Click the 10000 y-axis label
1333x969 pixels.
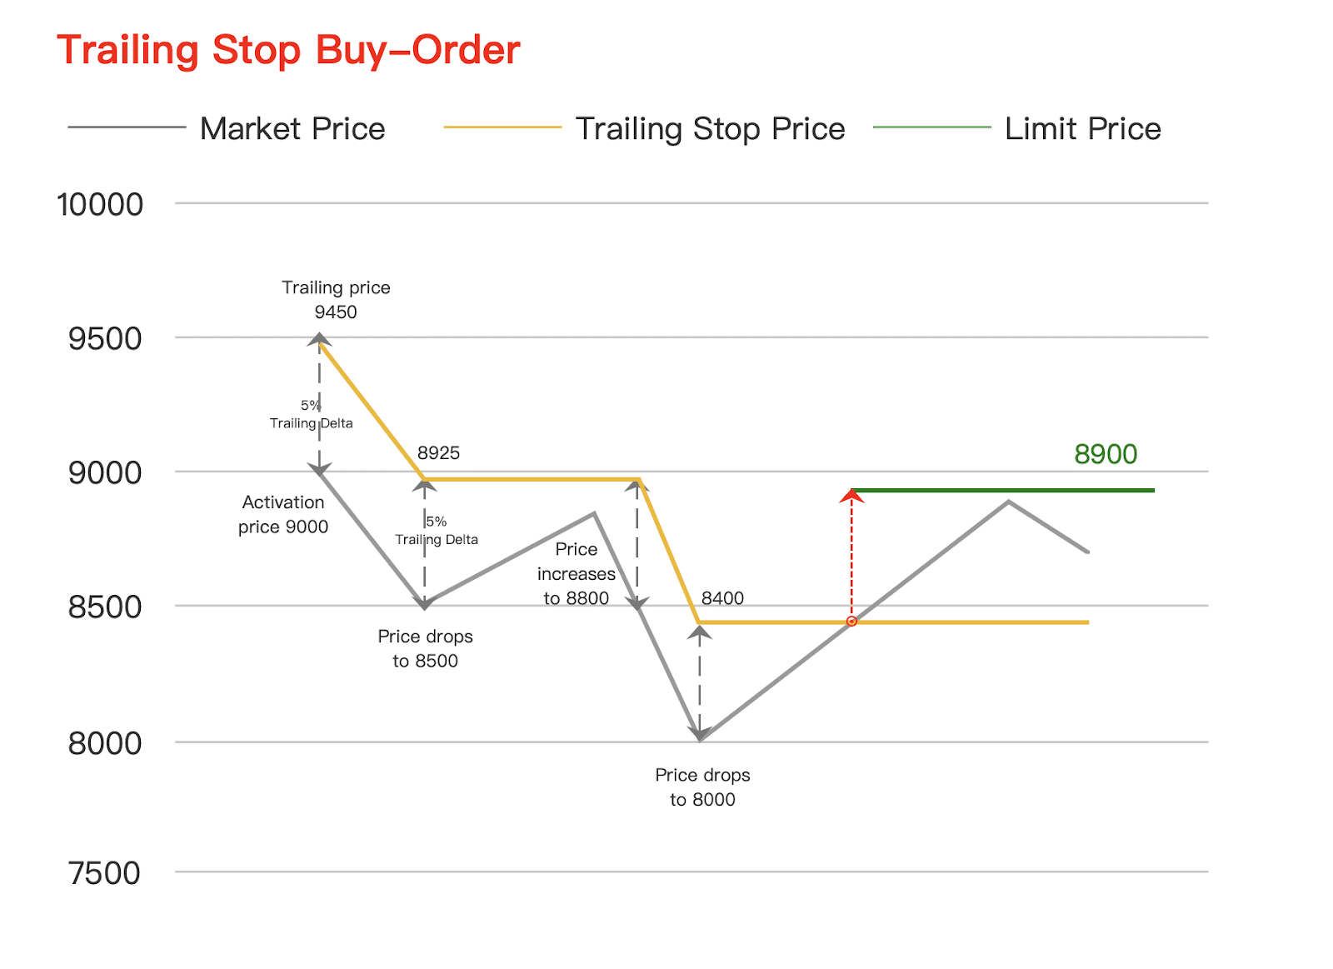100,204
